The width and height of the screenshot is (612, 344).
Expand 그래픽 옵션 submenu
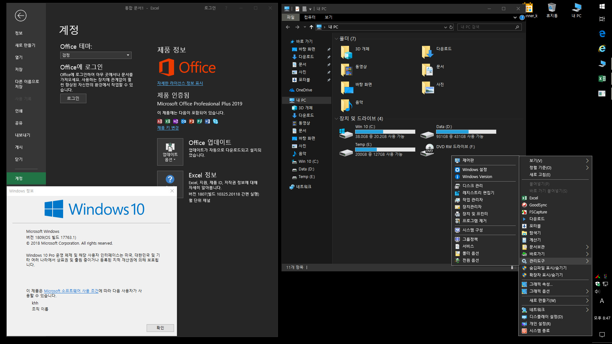pyautogui.click(x=555, y=291)
